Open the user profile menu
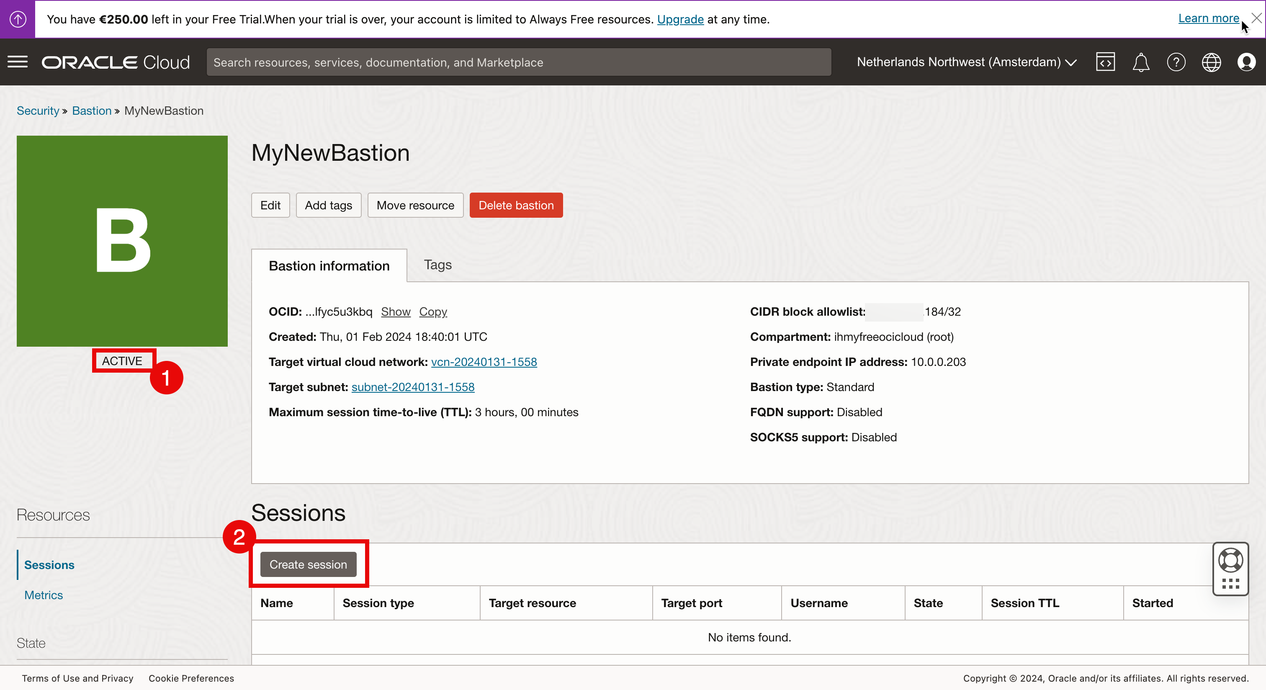The width and height of the screenshot is (1266, 690). [x=1246, y=62]
